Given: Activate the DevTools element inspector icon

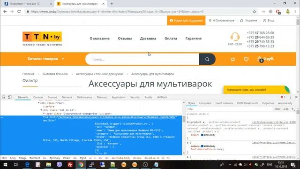Looking at the screenshot, I should [4, 97].
